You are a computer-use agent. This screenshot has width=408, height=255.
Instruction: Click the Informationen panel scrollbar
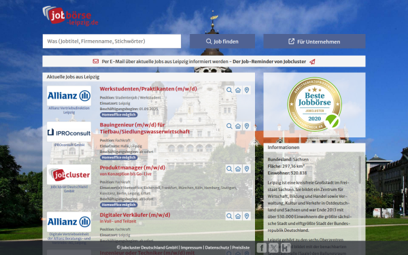360,170
